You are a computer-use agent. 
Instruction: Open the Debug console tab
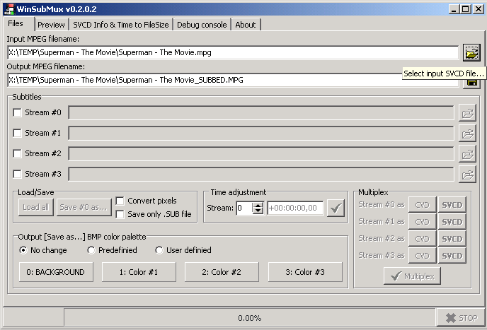coord(202,25)
